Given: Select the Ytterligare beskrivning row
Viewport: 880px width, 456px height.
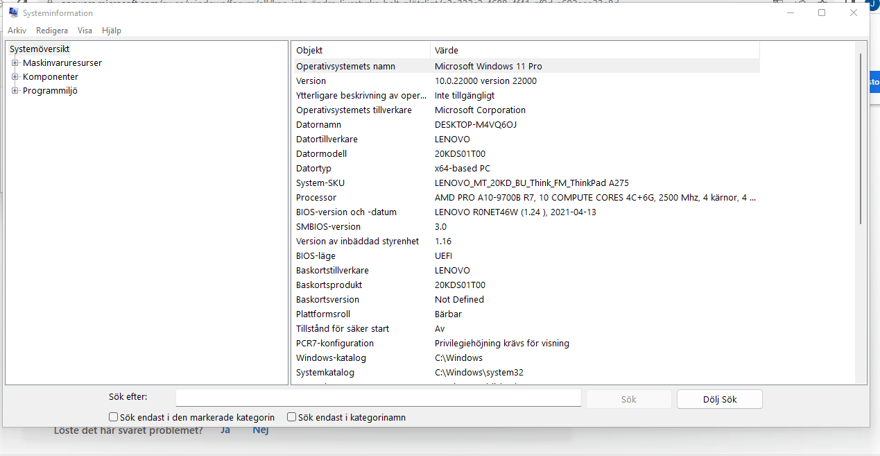Looking at the screenshot, I should [526, 95].
